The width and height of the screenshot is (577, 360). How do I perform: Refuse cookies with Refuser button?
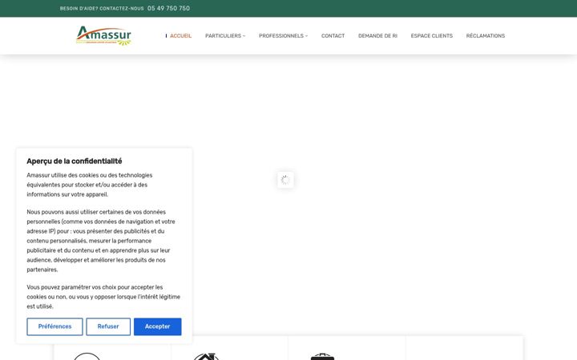point(108,326)
